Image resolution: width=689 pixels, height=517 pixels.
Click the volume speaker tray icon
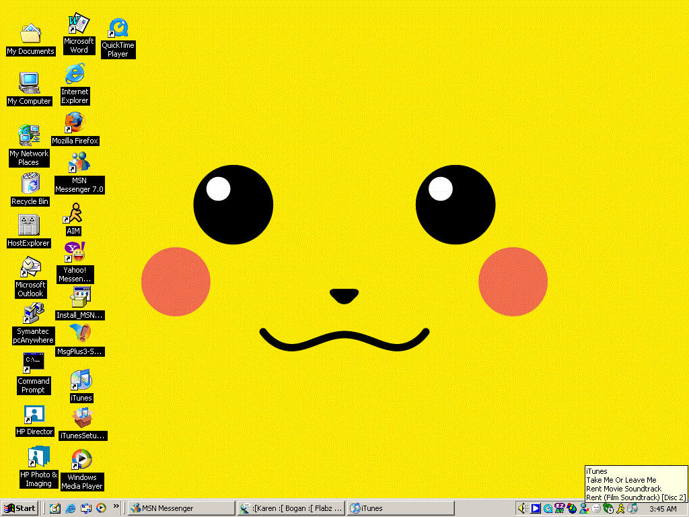click(x=521, y=508)
